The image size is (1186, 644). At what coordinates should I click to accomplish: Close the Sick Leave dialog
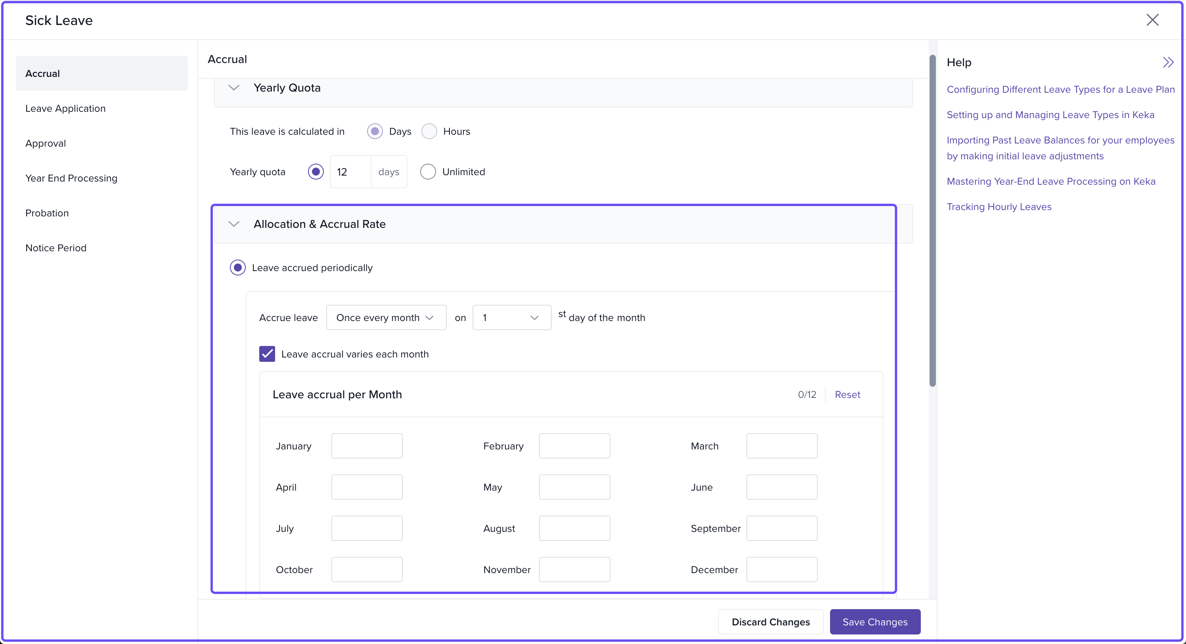(1152, 20)
